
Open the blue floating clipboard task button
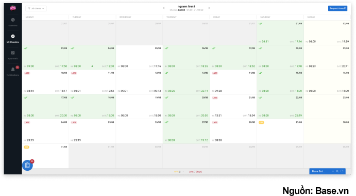coord(27,165)
